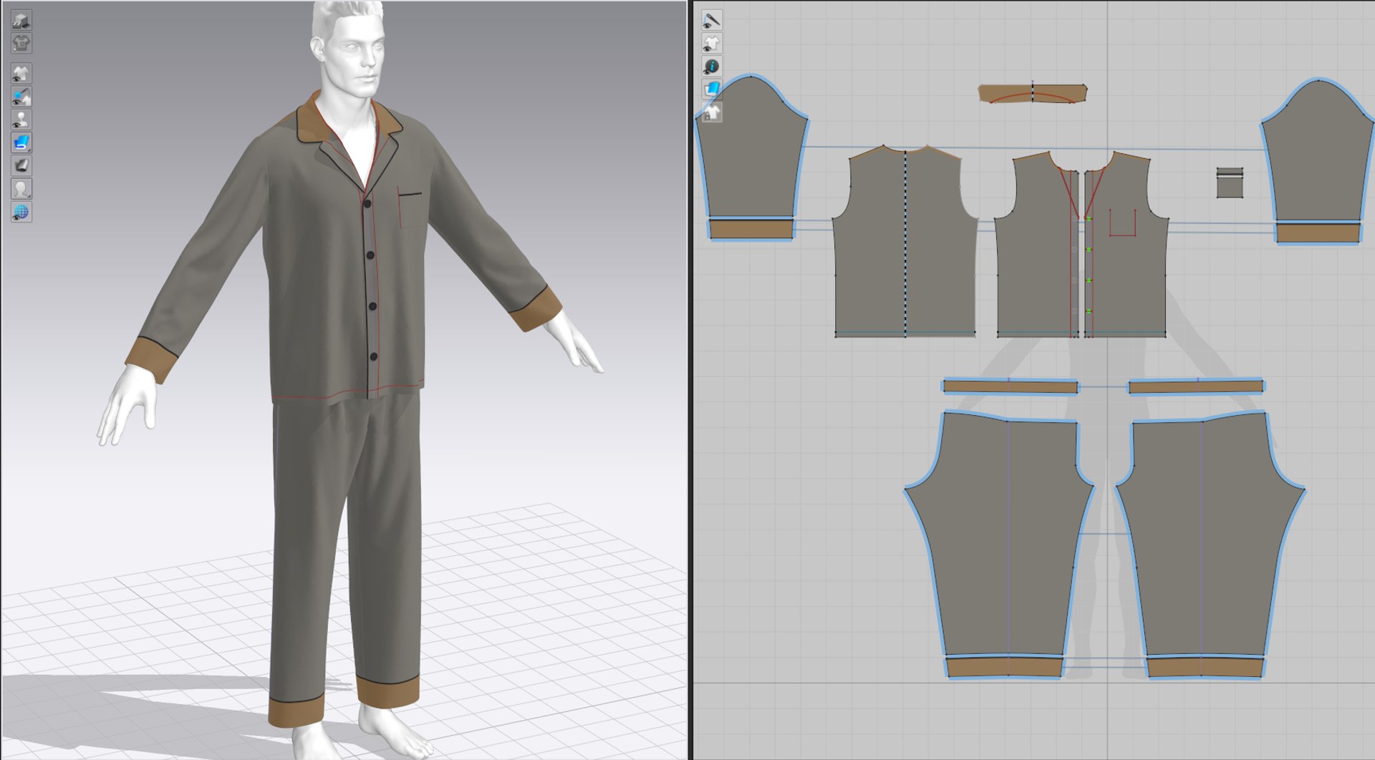Select the right waistband pattern strip
The image size is (1375, 760).
click(x=1196, y=387)
